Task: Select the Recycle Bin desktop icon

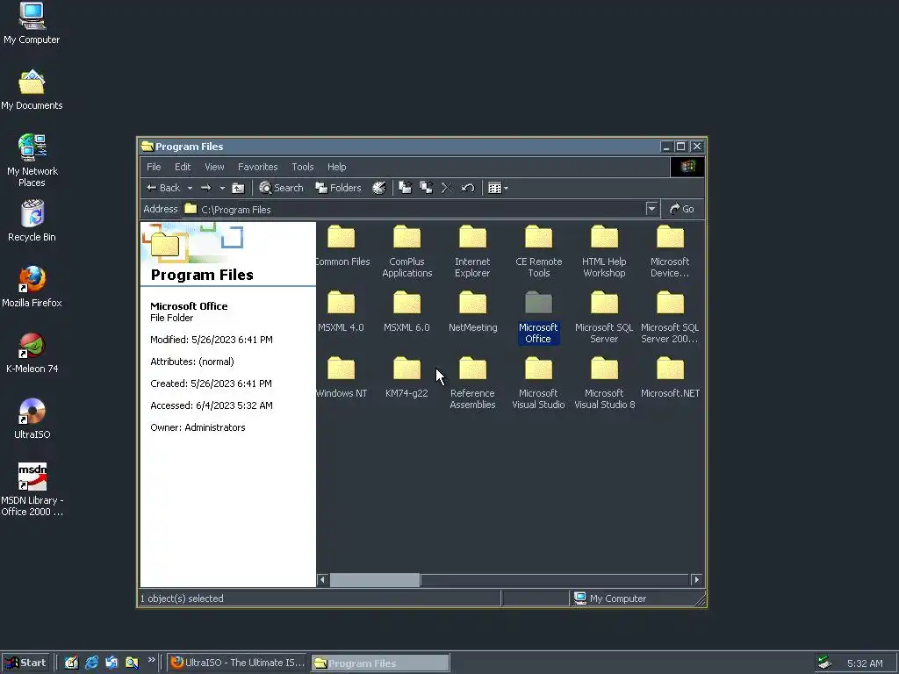Action: tap(32, 220)
